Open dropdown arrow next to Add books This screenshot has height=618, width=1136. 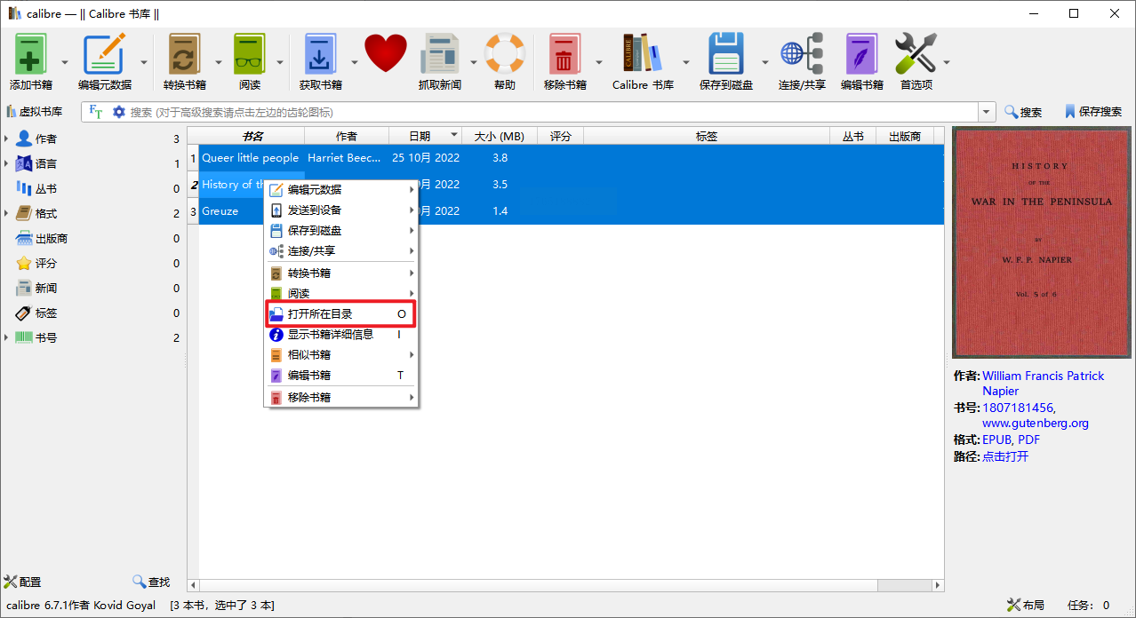[x=65, y=62]
